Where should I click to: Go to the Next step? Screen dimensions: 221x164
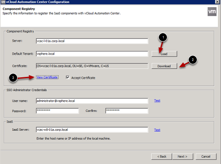coord(183,157)
